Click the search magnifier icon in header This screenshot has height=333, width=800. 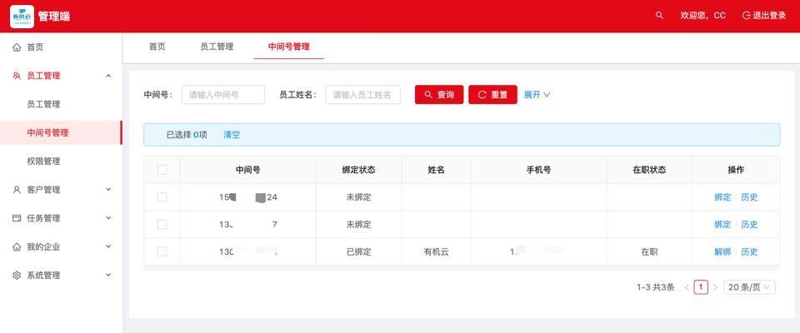point(659,16)
